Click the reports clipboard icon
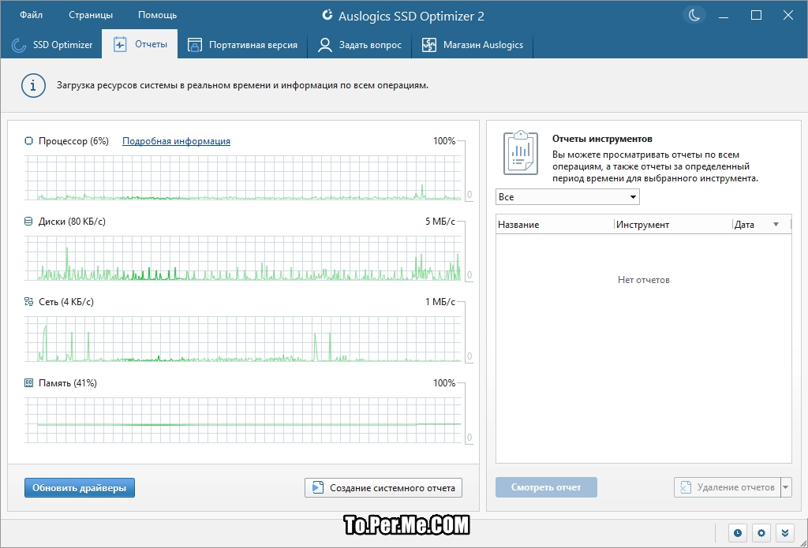This screenshot has height=548, width=808. point(521,153)
